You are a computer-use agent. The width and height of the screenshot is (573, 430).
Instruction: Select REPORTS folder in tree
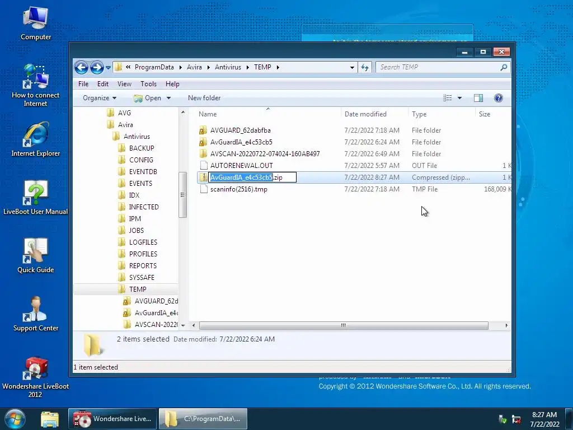pyautogui.click(x=143, y=266)
